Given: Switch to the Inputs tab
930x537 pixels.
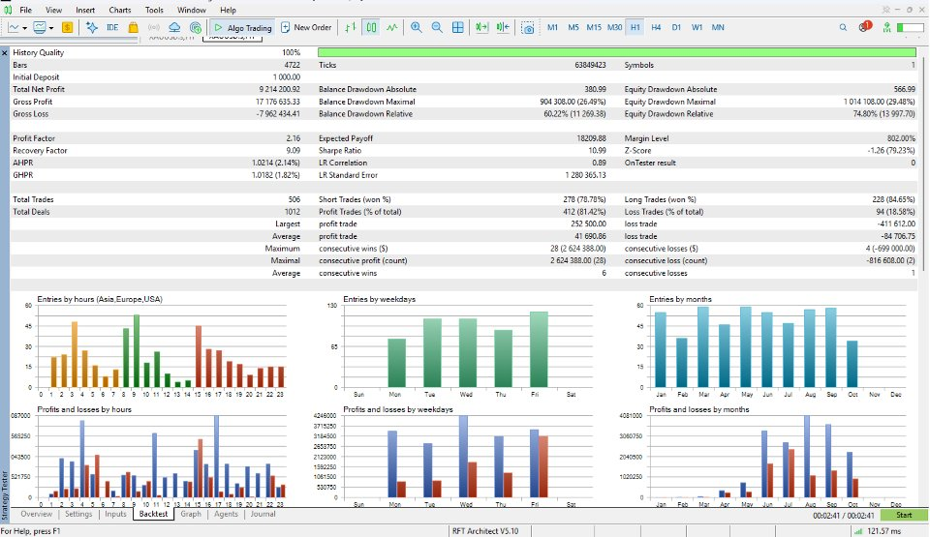Looking at the screenshot, I should (115, 514).
